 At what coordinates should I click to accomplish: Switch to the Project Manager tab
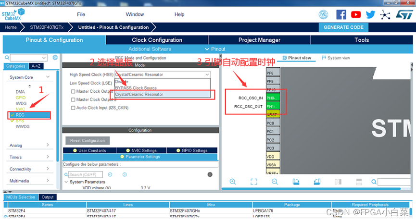pos(259,40)
